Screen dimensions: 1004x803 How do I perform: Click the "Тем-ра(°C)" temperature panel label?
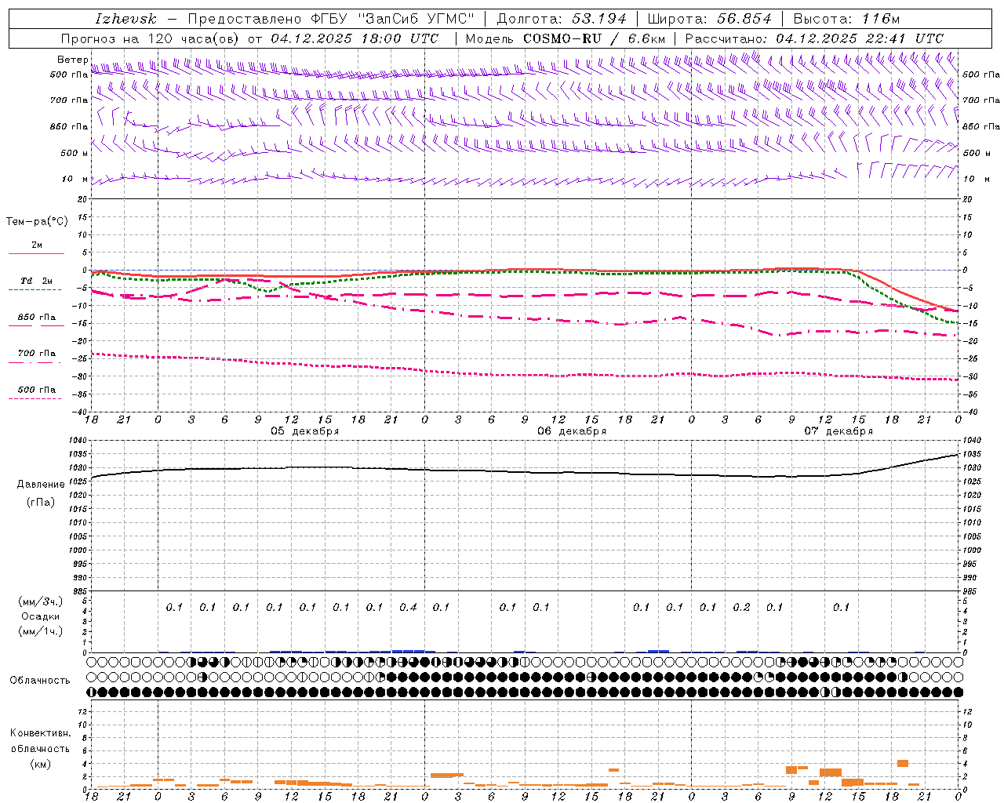(x=37, y=222)
